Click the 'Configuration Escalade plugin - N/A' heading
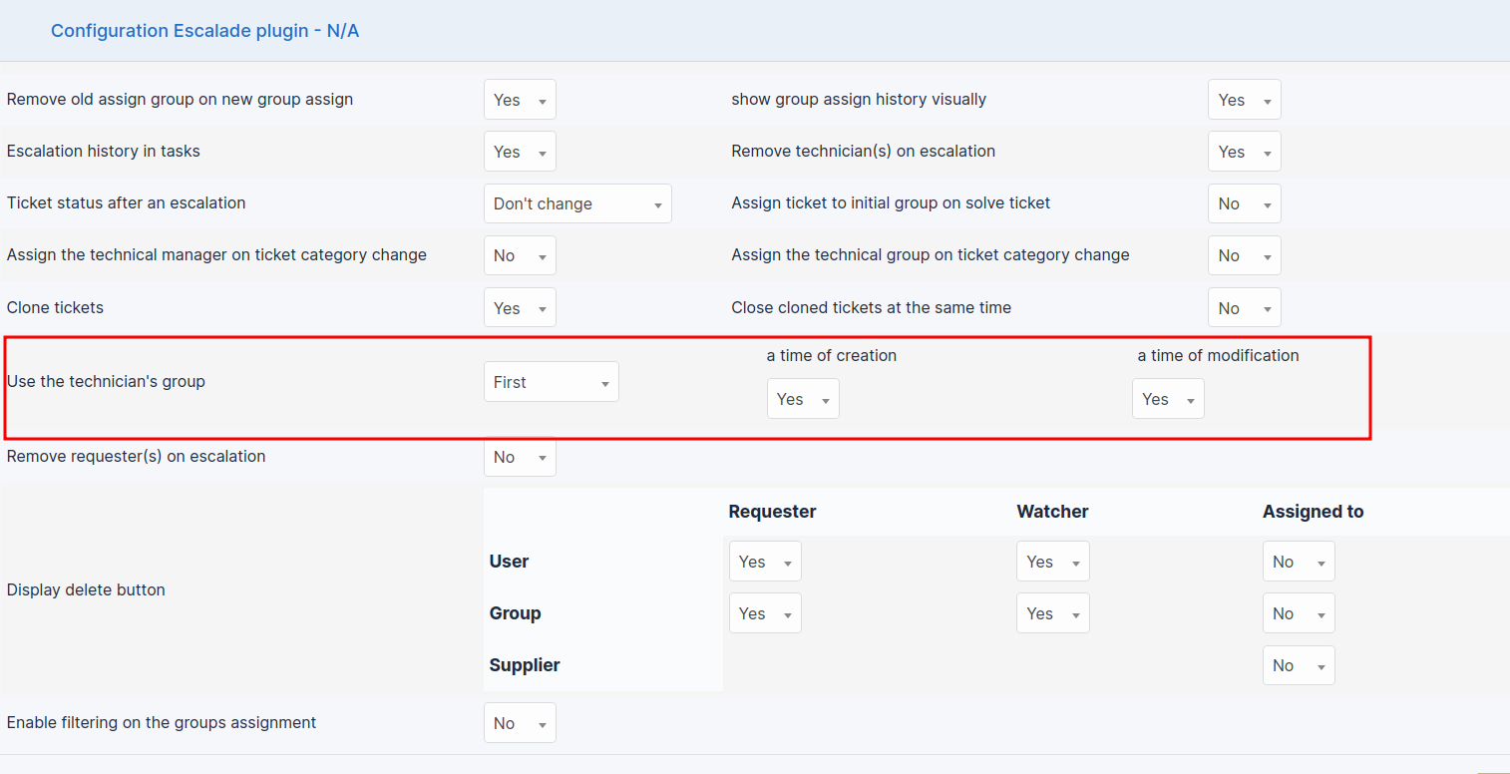This screenshot has height=774, width=1510. [x=205, y=30]
